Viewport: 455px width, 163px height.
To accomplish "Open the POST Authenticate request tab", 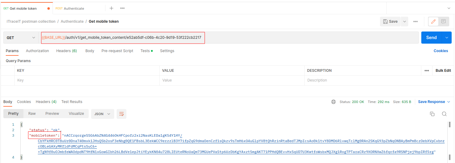I will pyautogui.click(x=74, y=8).
